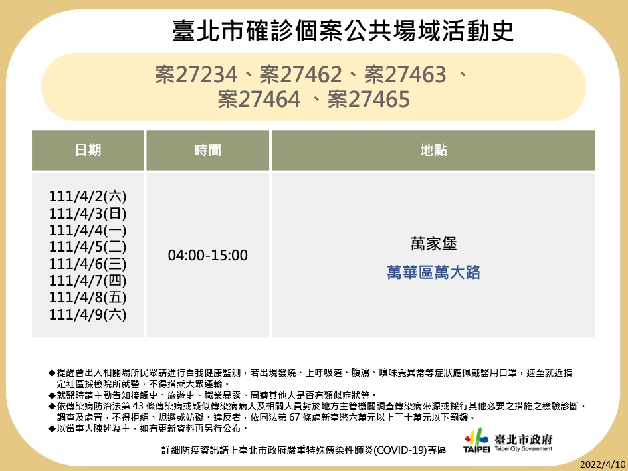The width and height of the screenshot is (628, 471).
Task: Select case number 案27234
Action: click(196, 74)
